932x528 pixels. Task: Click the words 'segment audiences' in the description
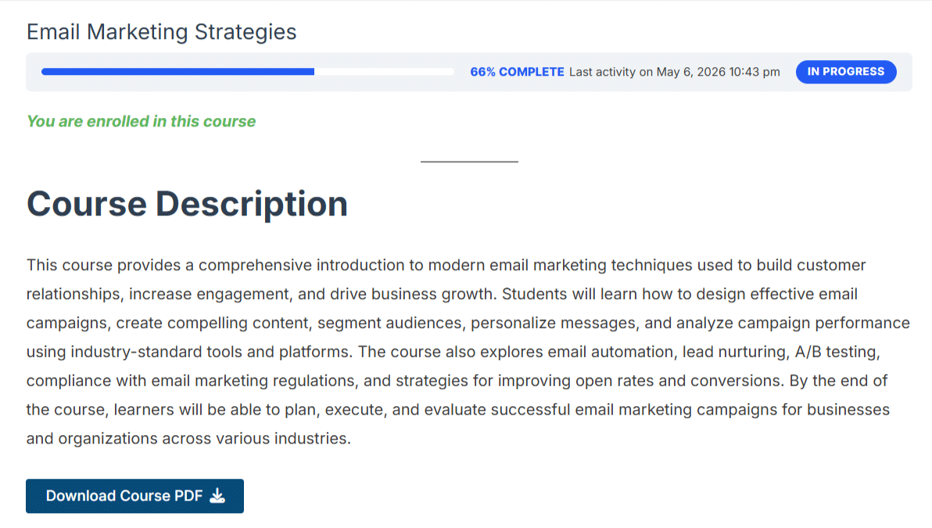pos(389,323)
